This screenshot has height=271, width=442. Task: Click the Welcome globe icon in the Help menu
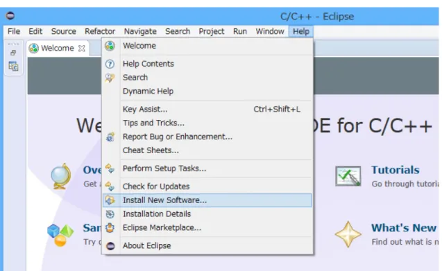(x=110, y=46)
